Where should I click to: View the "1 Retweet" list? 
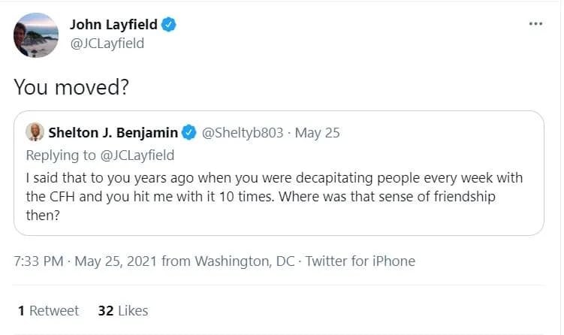coord(48,310)
